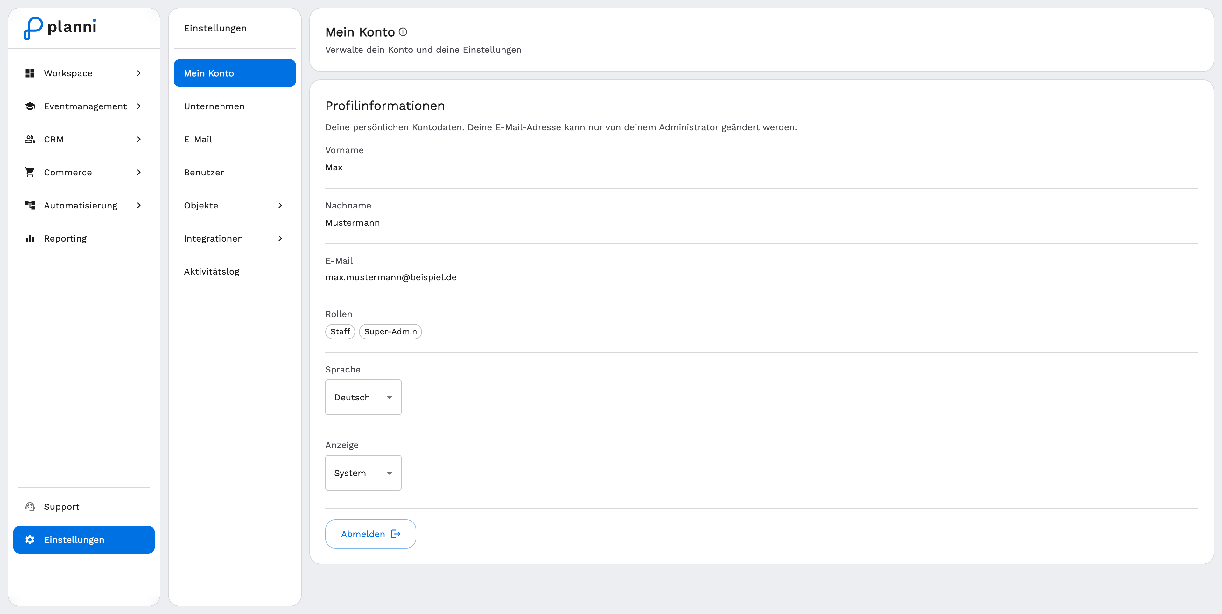The width and height of the screenshot is (1222, 614).
Task: Expand the Objekte submenu chevron
Action: tap(280, 205)
